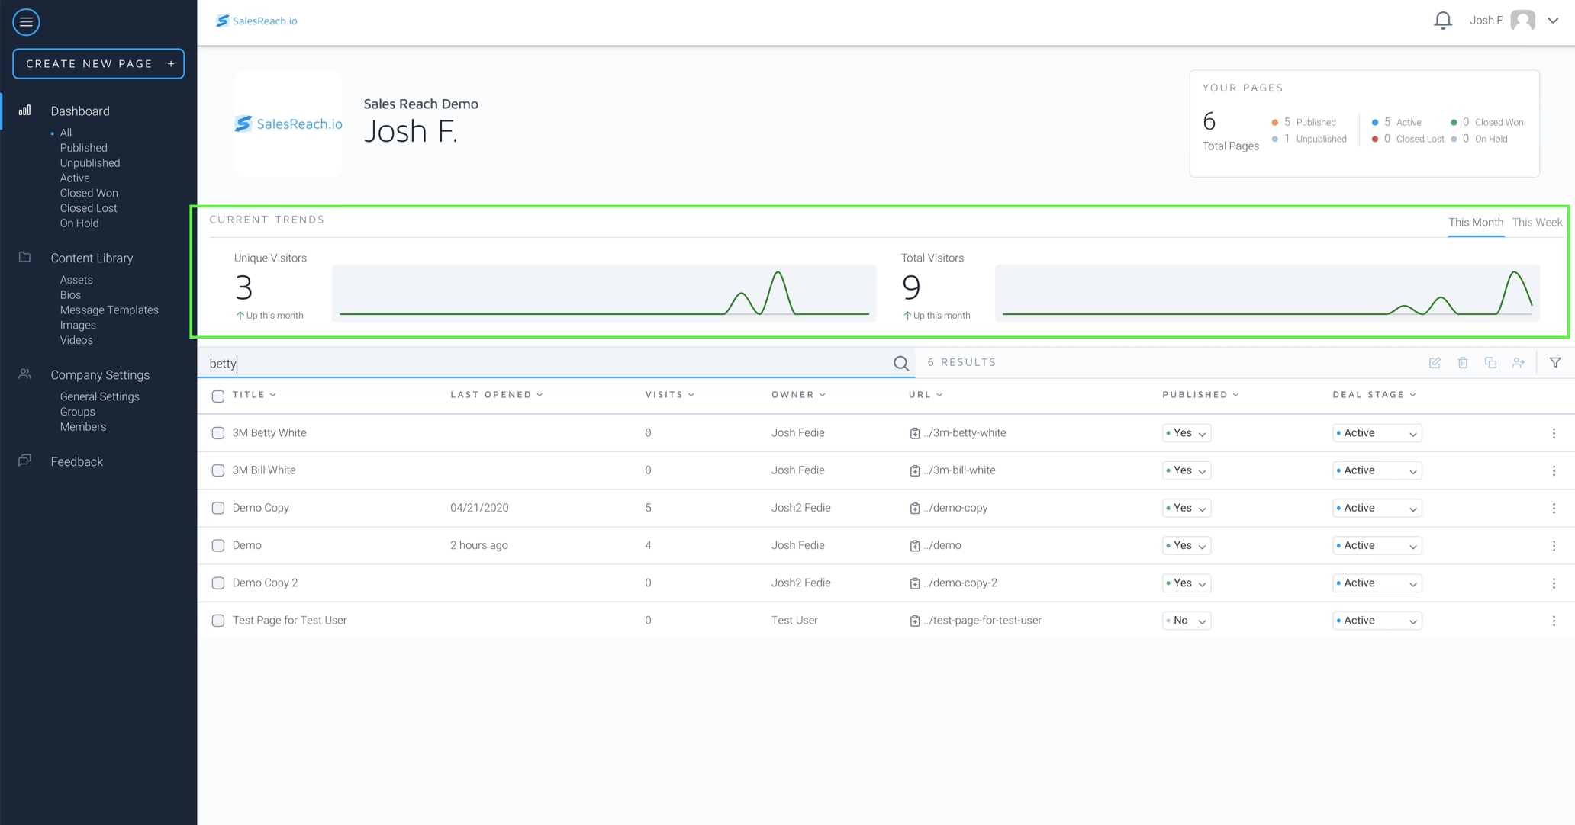Click the search magnifier icon
This screenshot has height=825, width=1575.
900,364
